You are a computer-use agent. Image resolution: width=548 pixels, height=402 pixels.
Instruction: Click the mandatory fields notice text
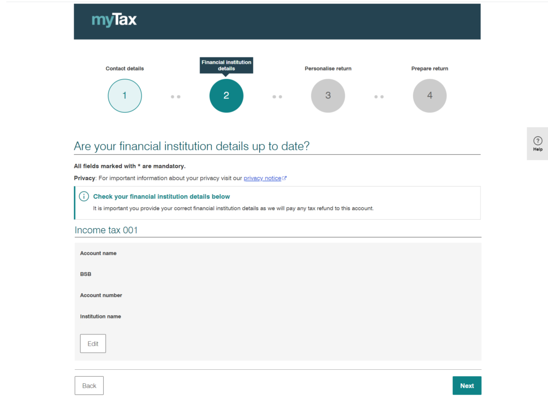tap(130, 166)
